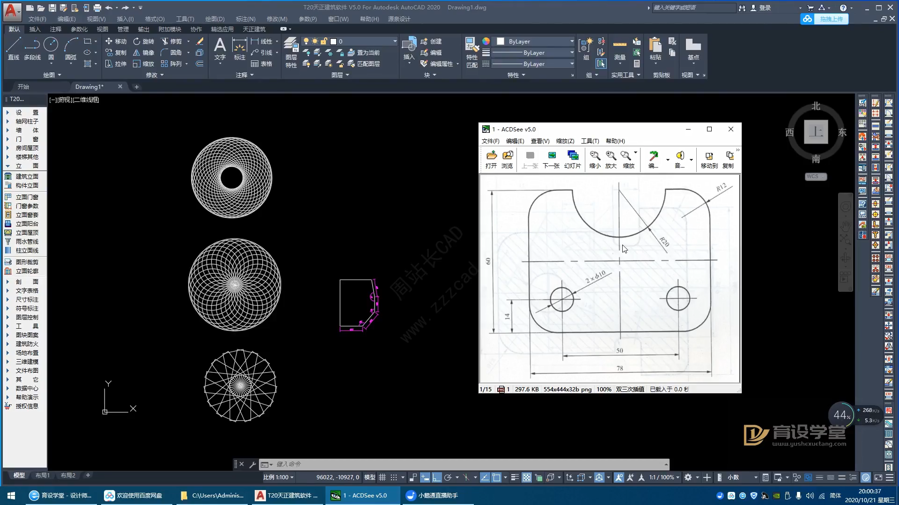Click the Scale (缩放) tool in ribbon
The width and height of the screenshot is (899, 505).
[x=143, y=64]
